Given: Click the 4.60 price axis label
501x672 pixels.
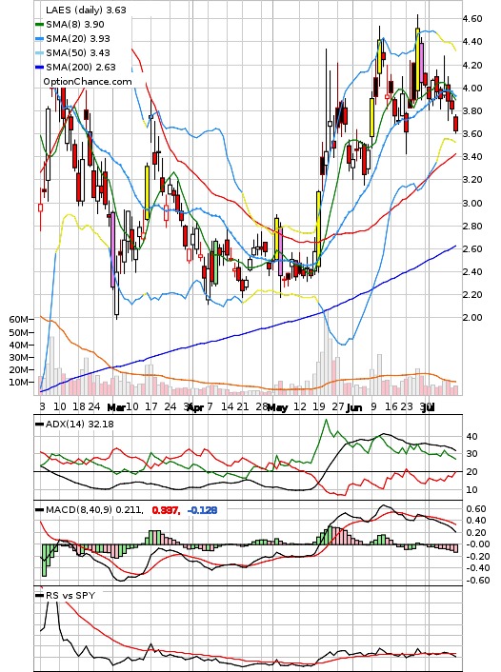Looking at the screenshot, I should (x=471, y=18).
